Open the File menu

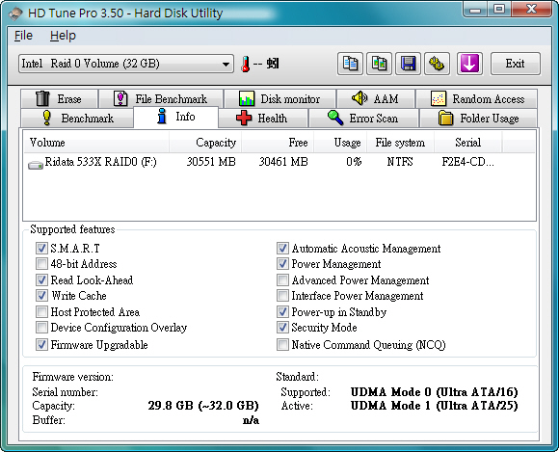23,36
